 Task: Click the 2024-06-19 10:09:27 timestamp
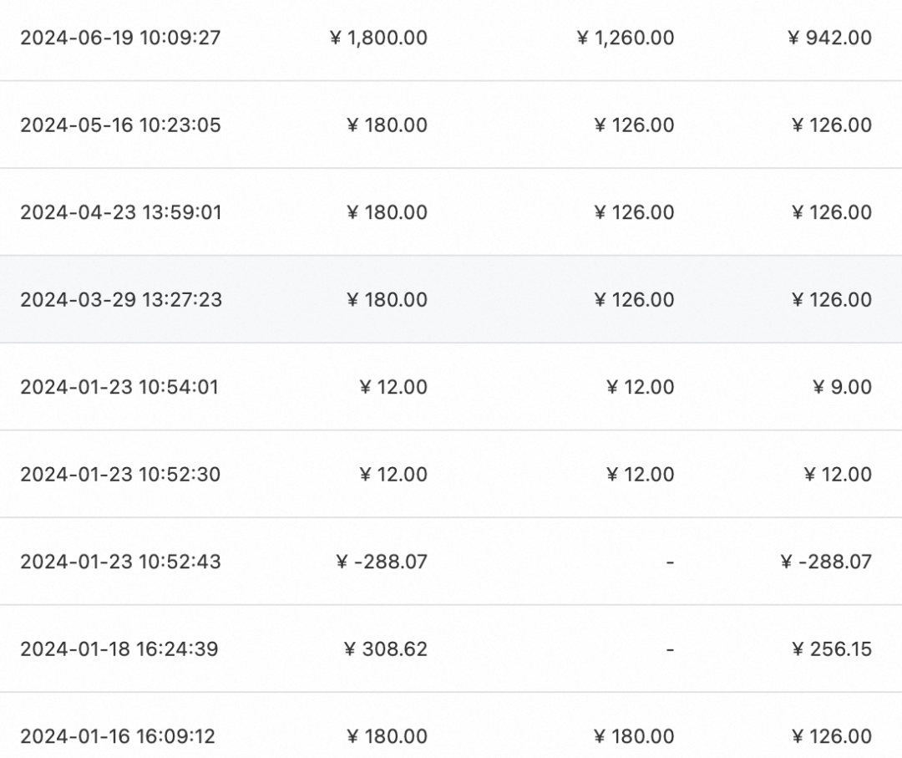120,38
